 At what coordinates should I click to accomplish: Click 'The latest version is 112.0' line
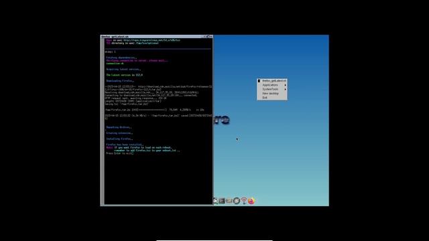pos(125,75)
